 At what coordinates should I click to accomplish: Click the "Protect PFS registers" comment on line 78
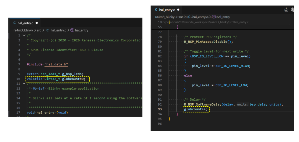tap(210, 37)
